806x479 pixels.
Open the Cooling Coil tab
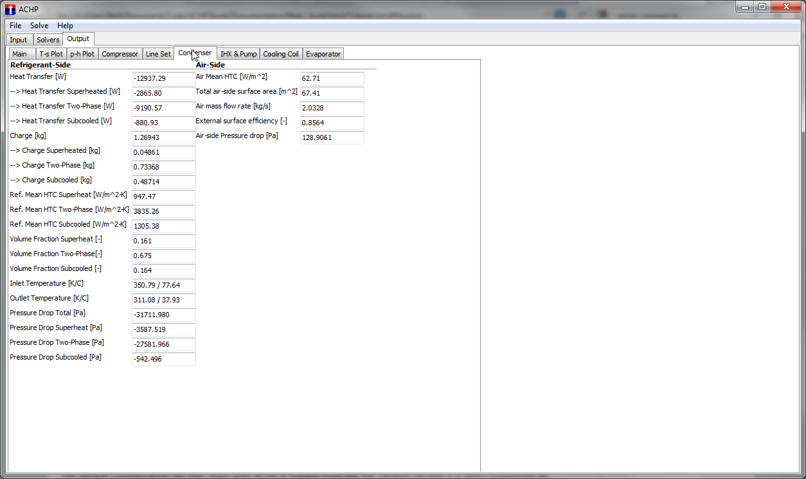[x=281, y=54]
